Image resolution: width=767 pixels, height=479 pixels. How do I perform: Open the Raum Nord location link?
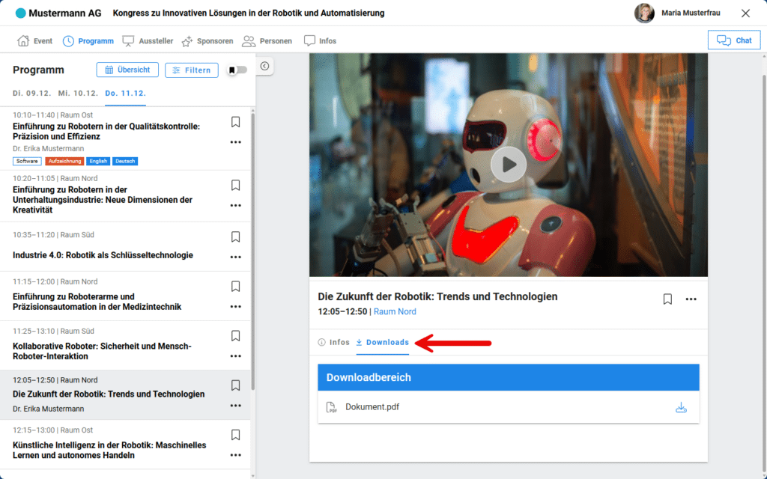click(395, 311)
